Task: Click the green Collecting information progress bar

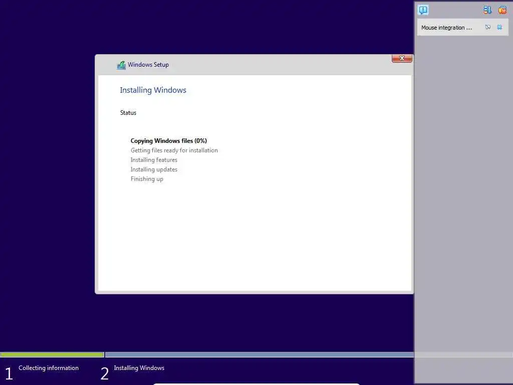Action: (52, 354)
